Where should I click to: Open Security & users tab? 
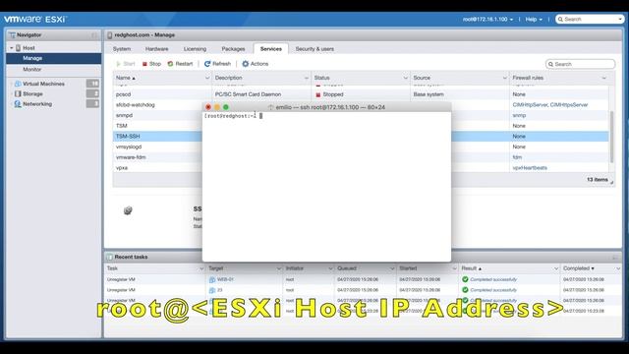coord(314,49)
